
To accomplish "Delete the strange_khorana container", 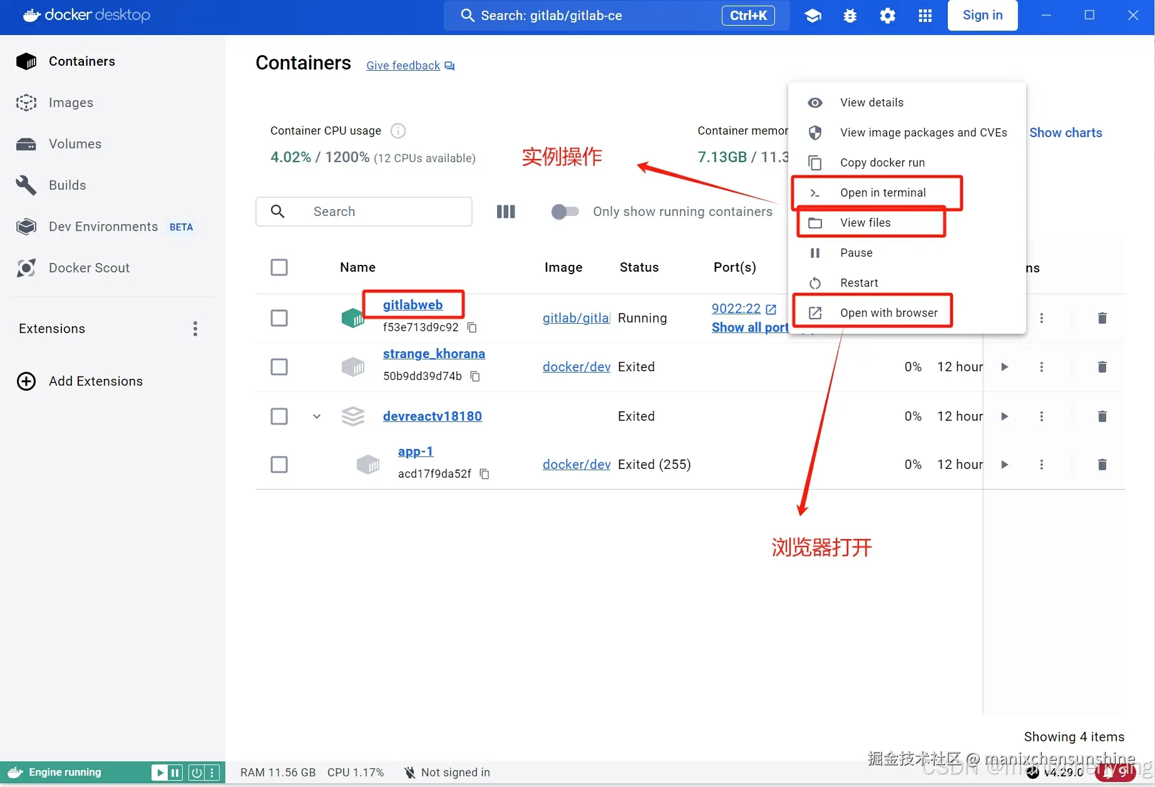I will point(1102,367).
